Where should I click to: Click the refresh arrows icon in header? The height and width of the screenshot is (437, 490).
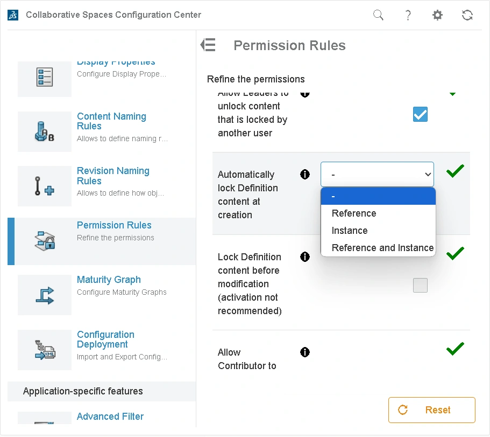[467, 15]
